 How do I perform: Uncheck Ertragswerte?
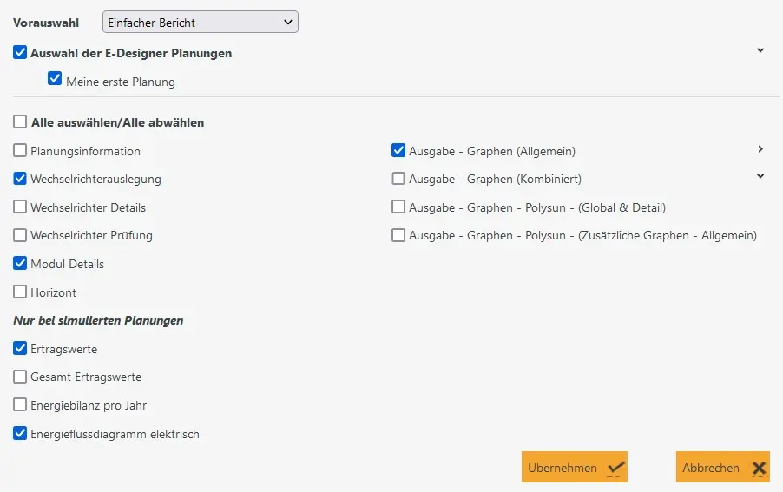coord(20,348)
